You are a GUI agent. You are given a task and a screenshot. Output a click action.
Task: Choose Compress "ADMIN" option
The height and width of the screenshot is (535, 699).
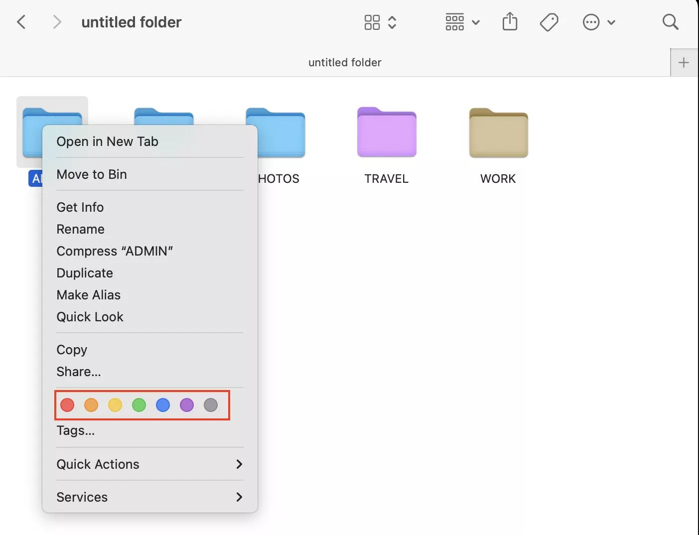pos(115,251)
